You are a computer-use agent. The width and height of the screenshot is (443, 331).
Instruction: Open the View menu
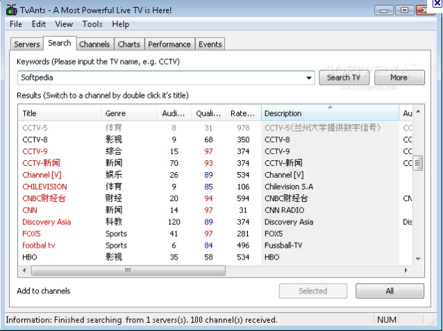point(64,24)
